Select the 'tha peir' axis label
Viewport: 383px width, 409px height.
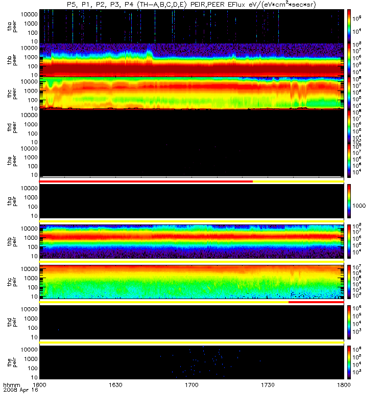point(12,201)
